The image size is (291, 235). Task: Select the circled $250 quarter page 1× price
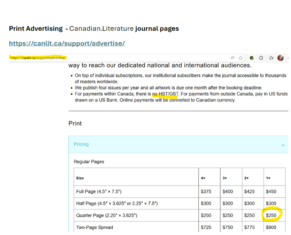271,215
